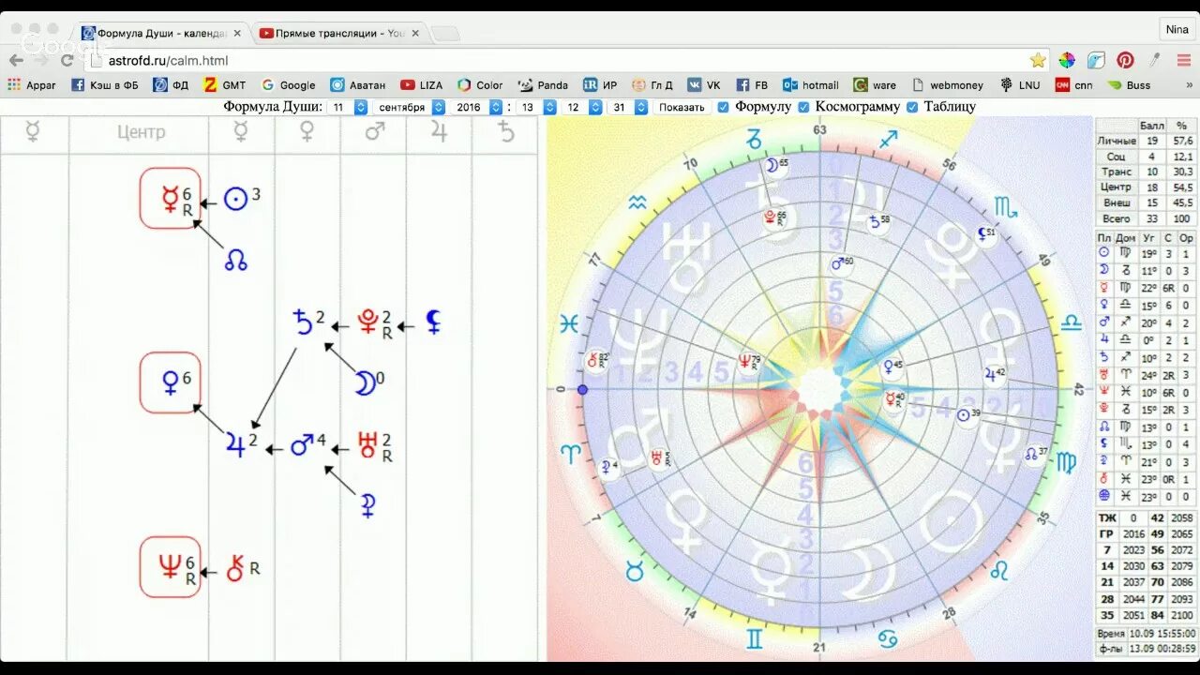This screenshot has width=1200, height=675.
Task: Open the Chrome menu icon
Action: [x=1184, y=60]
